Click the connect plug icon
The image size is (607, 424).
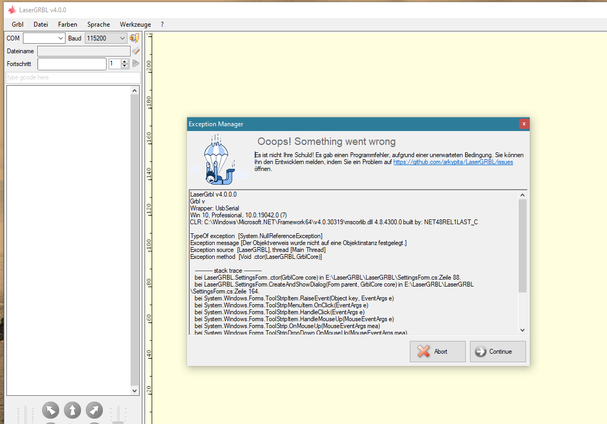click(x=134, y=38)
